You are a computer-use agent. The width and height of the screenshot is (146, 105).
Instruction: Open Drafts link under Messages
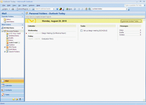pyautogui.click(x=121, y=32)
